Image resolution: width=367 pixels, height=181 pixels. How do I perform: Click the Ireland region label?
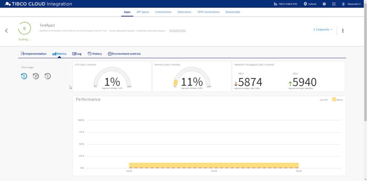pos(312,4)
